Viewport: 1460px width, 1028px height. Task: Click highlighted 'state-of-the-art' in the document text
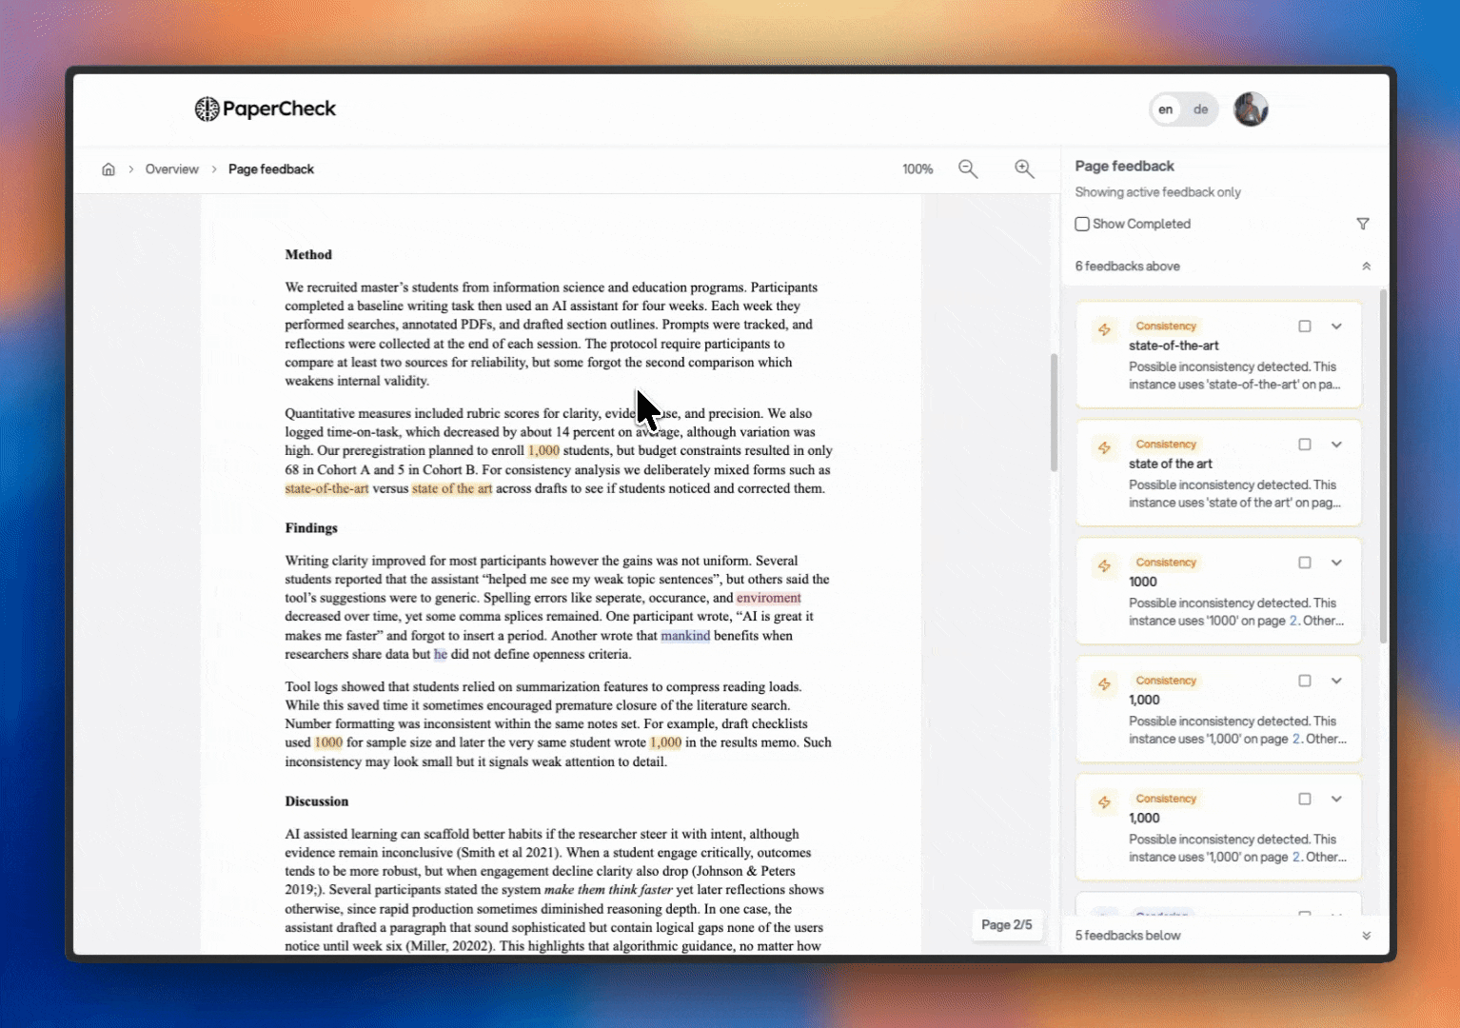(326, 489)
